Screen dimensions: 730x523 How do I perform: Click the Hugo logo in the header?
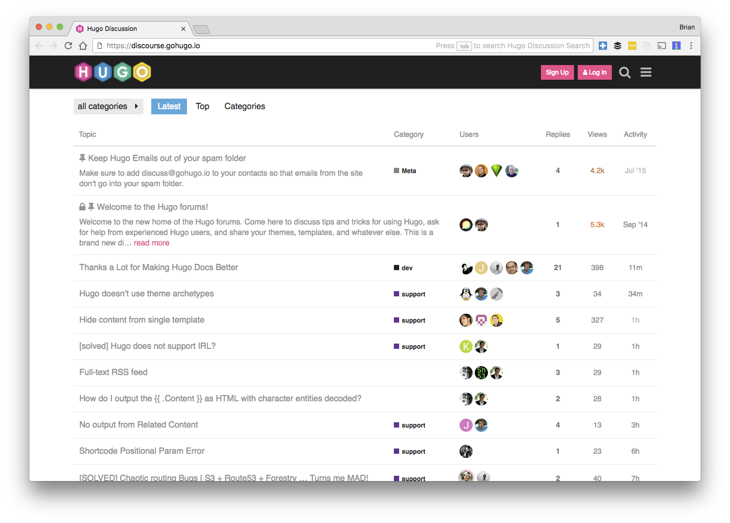[113, 72]
